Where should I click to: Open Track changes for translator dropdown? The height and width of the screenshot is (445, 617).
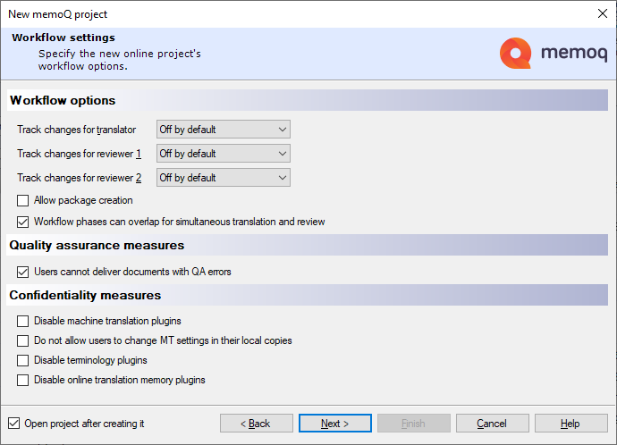pos(223,130)
